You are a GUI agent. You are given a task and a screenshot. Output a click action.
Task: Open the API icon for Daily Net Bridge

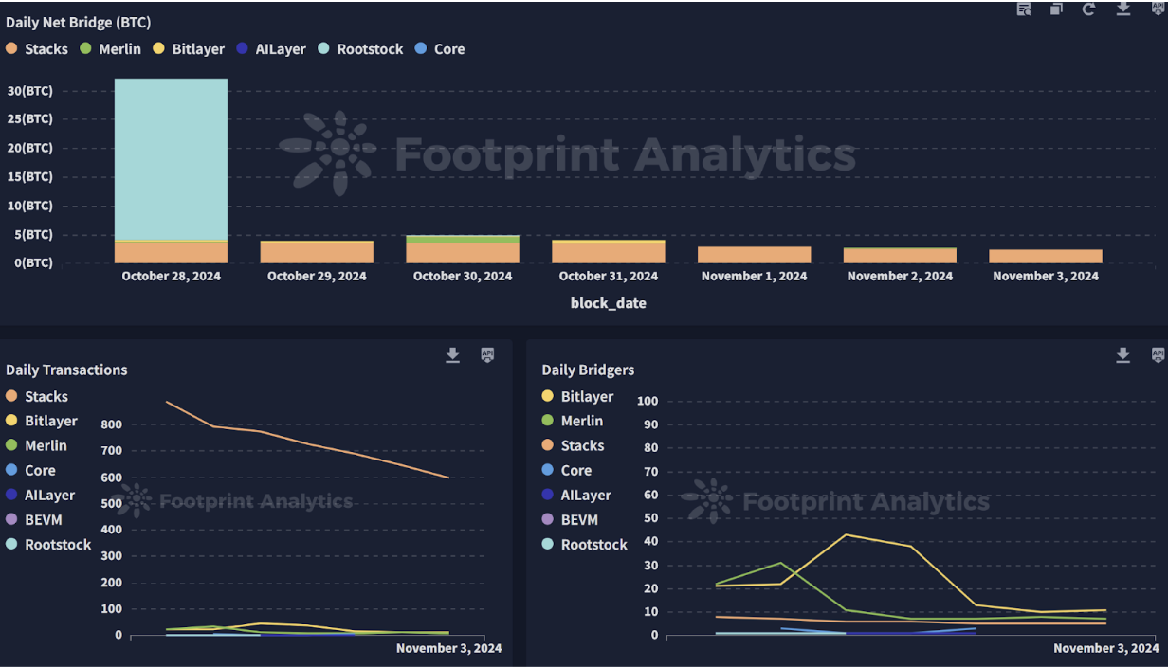click(1158, 8)
